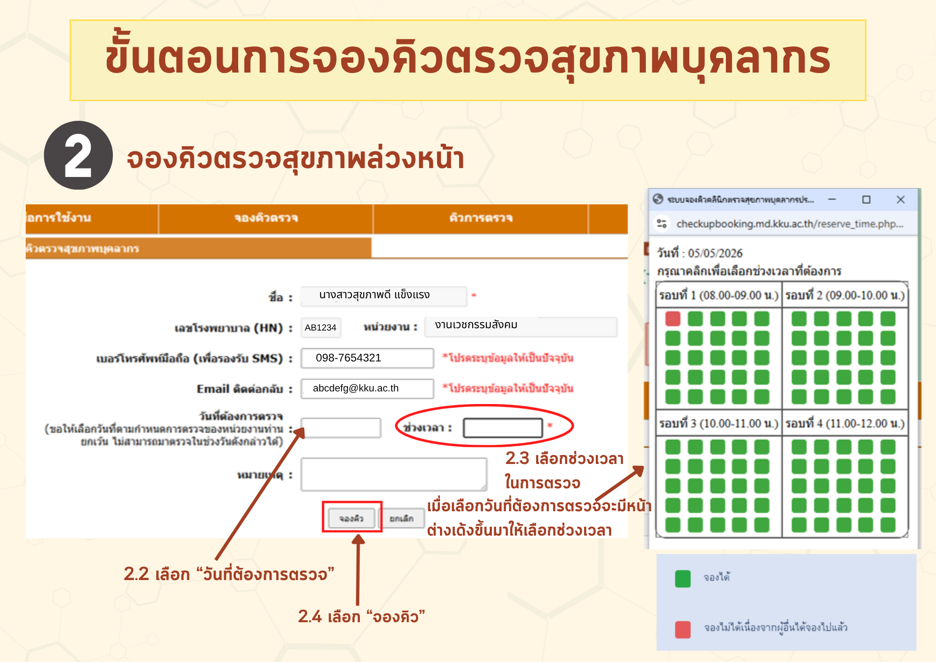Open the คิวการตรวจ tab

coord(481,218)
